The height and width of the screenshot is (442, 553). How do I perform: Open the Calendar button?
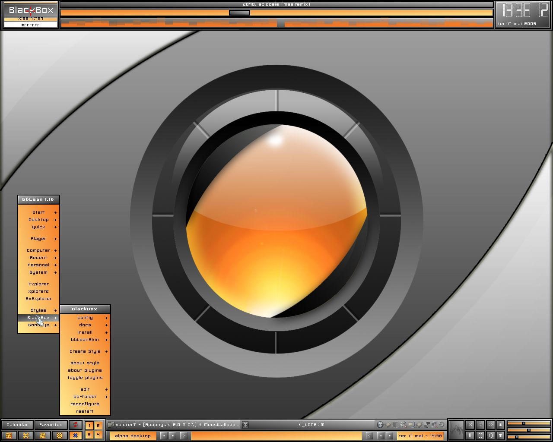[17, 425]
